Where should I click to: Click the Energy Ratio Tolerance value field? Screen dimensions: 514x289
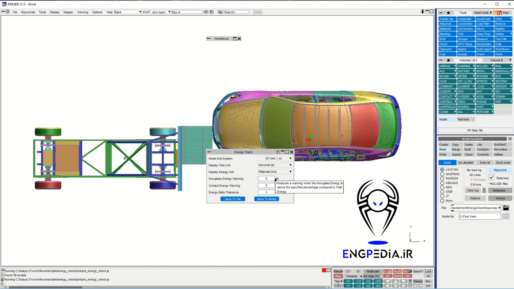[266, 192]
